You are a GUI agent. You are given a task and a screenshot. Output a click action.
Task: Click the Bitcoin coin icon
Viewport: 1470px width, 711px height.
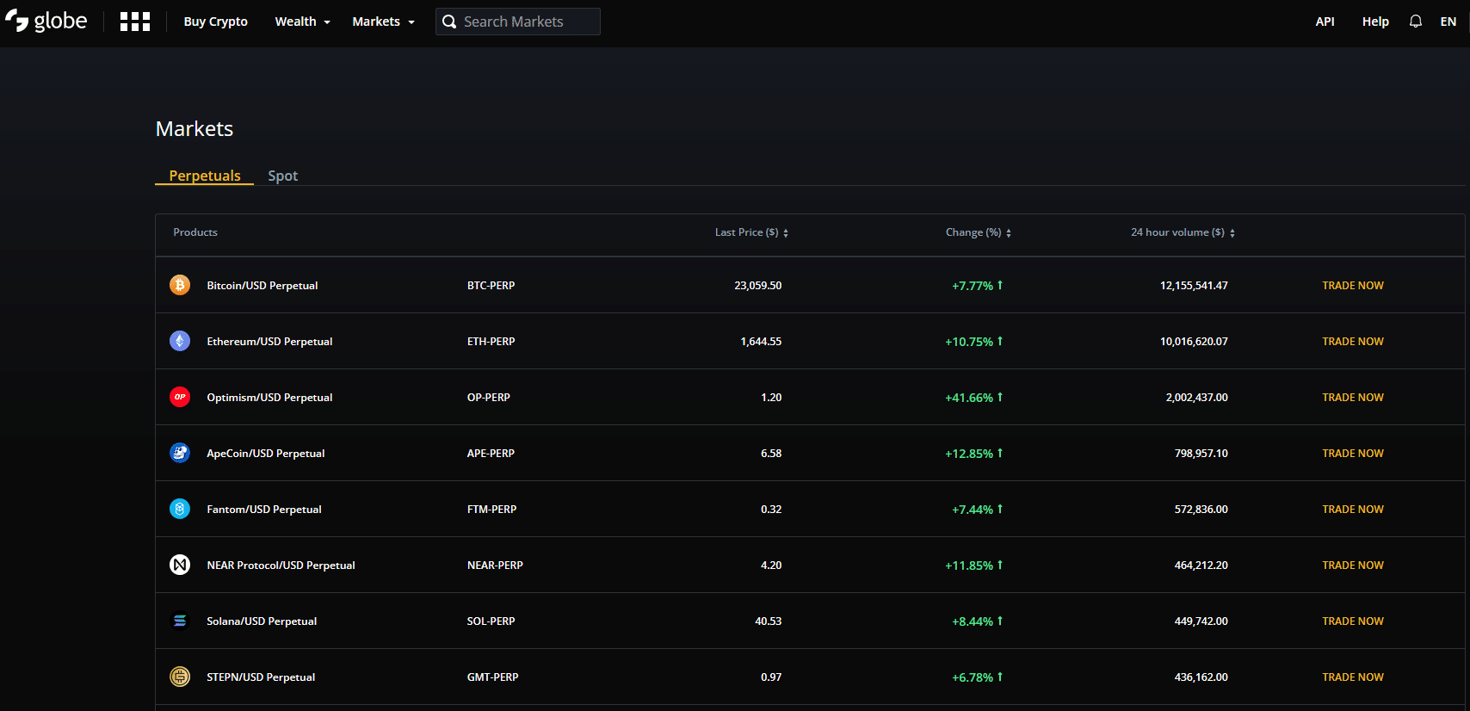coord(180,285)
